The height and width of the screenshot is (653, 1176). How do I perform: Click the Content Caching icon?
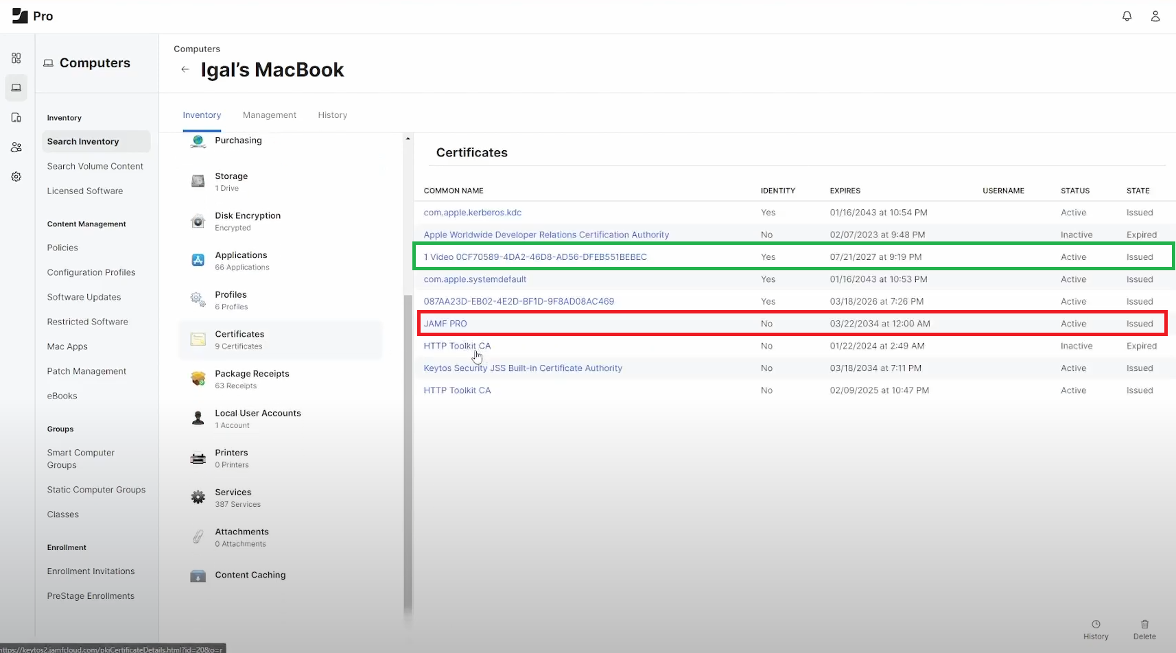point(198,575)
